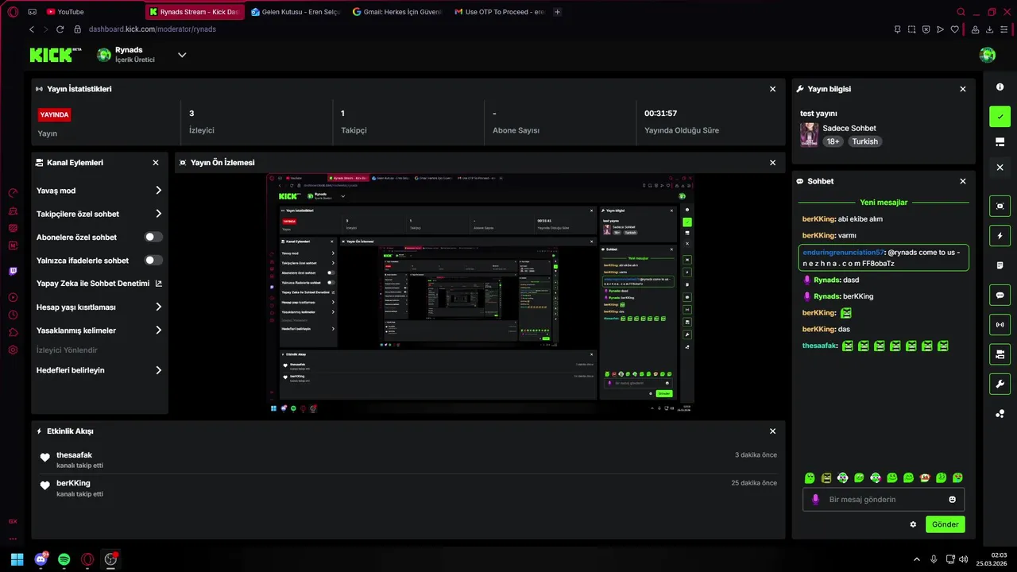Screen dimensions: 1017x572
Task: Click berKKing follow event in activity feed
Action: [408, 487]
